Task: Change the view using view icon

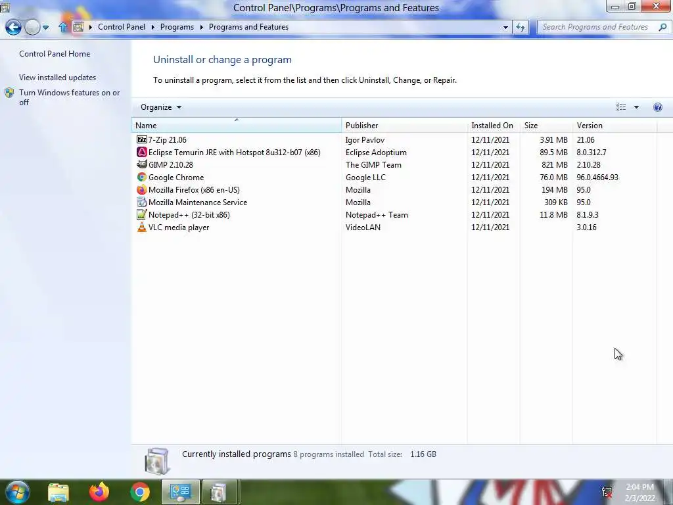Action: pyautogui.click(x=620, y=107)
